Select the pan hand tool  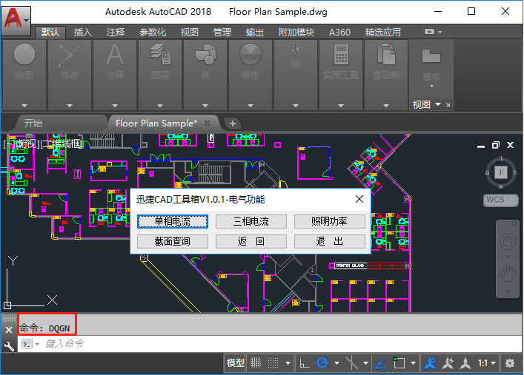point(507,274)
